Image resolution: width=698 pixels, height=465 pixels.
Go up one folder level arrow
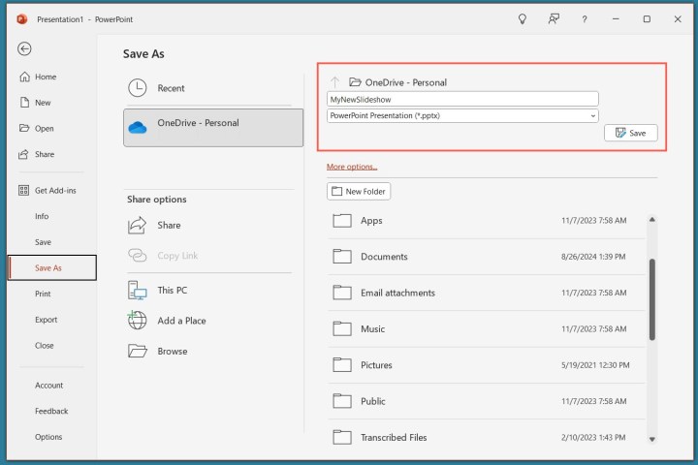click(335, 82)
